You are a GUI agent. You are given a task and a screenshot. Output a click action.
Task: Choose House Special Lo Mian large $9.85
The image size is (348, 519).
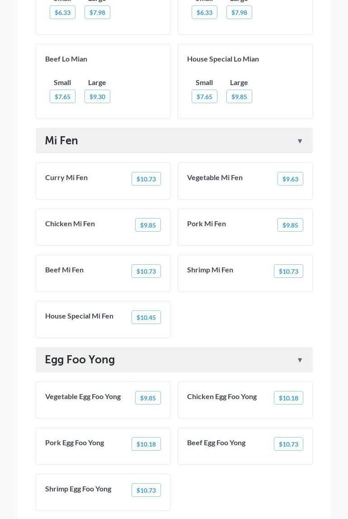(x=239, y=96)
